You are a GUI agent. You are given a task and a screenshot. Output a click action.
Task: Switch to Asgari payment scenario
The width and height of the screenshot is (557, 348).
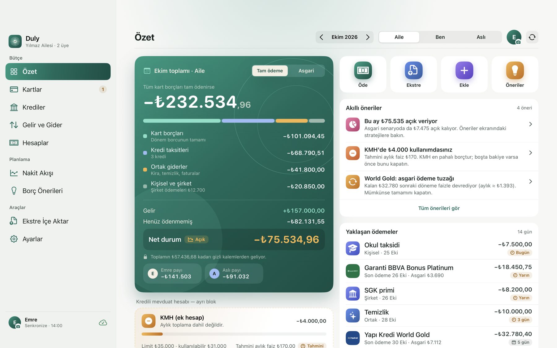point(306,71)
